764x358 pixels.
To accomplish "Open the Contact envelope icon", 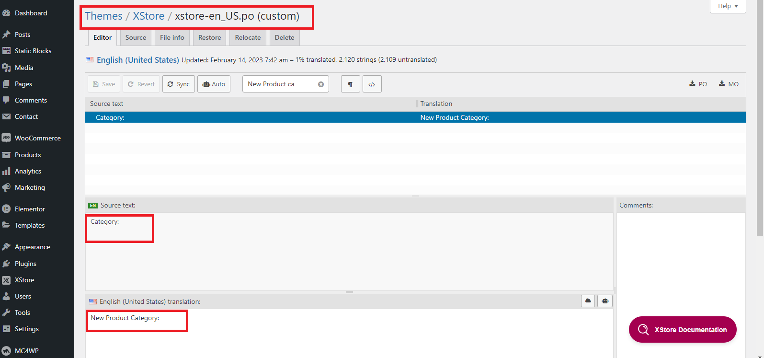I will [x=6, y=116].
